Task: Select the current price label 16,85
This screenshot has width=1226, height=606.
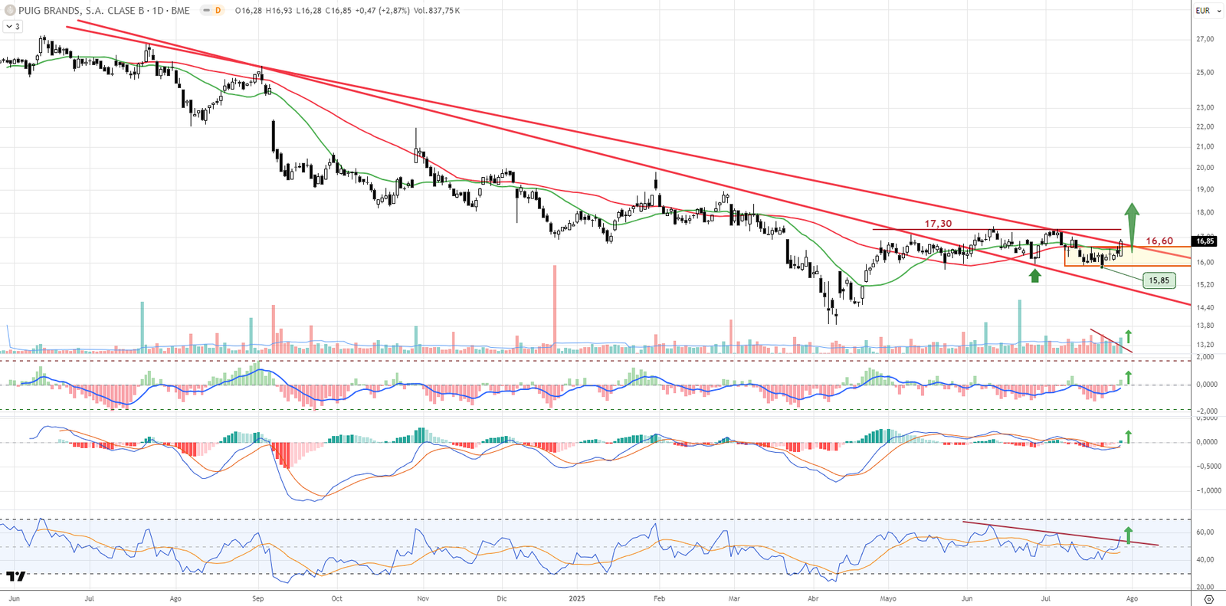Action: tap(1205, 241)
